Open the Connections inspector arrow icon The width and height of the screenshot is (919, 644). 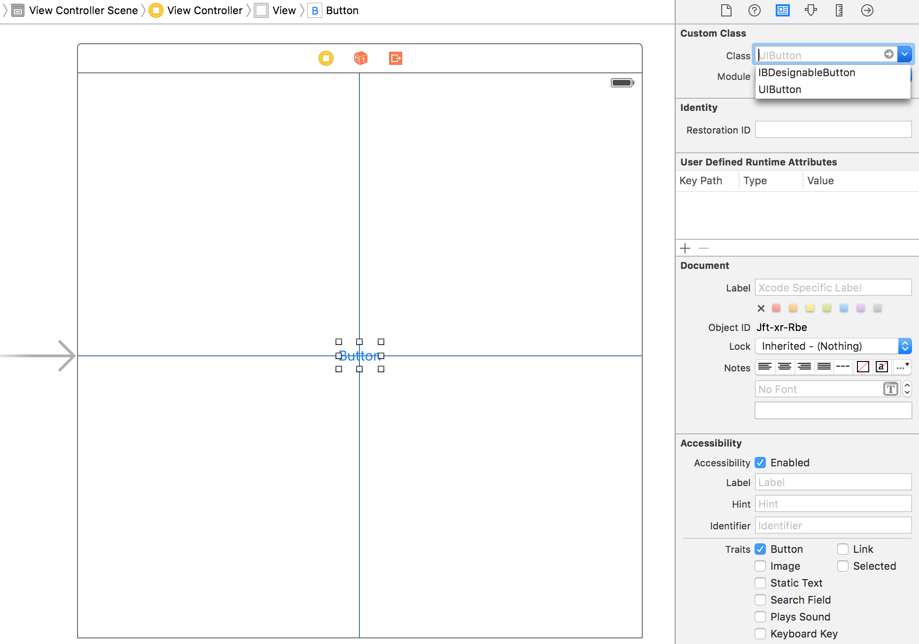[867, 10]
